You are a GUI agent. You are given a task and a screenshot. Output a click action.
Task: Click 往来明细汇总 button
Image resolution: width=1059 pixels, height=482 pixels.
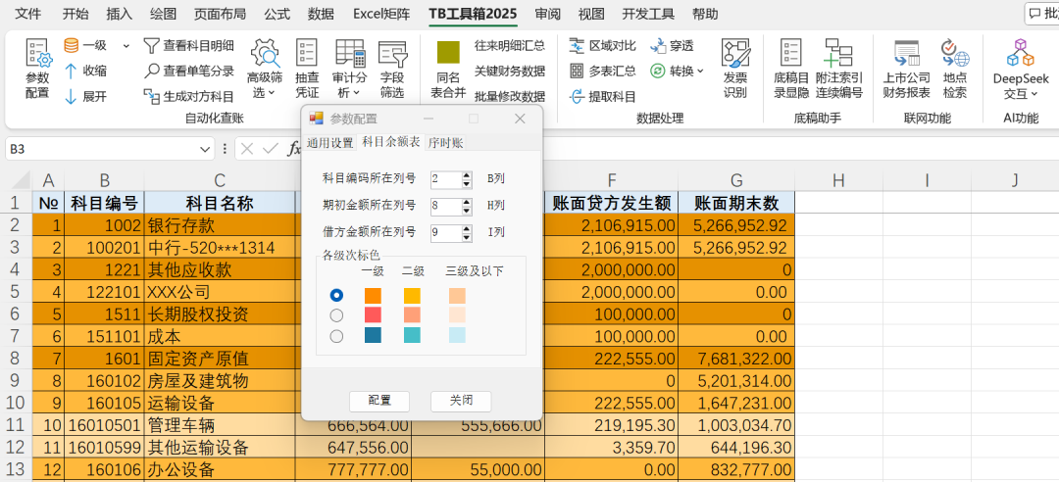(509, 46)
